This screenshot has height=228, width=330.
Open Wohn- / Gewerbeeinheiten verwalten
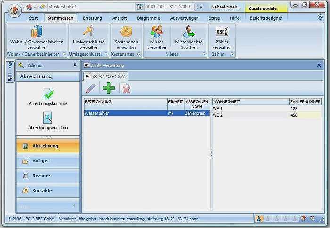[x=36, y=37]
